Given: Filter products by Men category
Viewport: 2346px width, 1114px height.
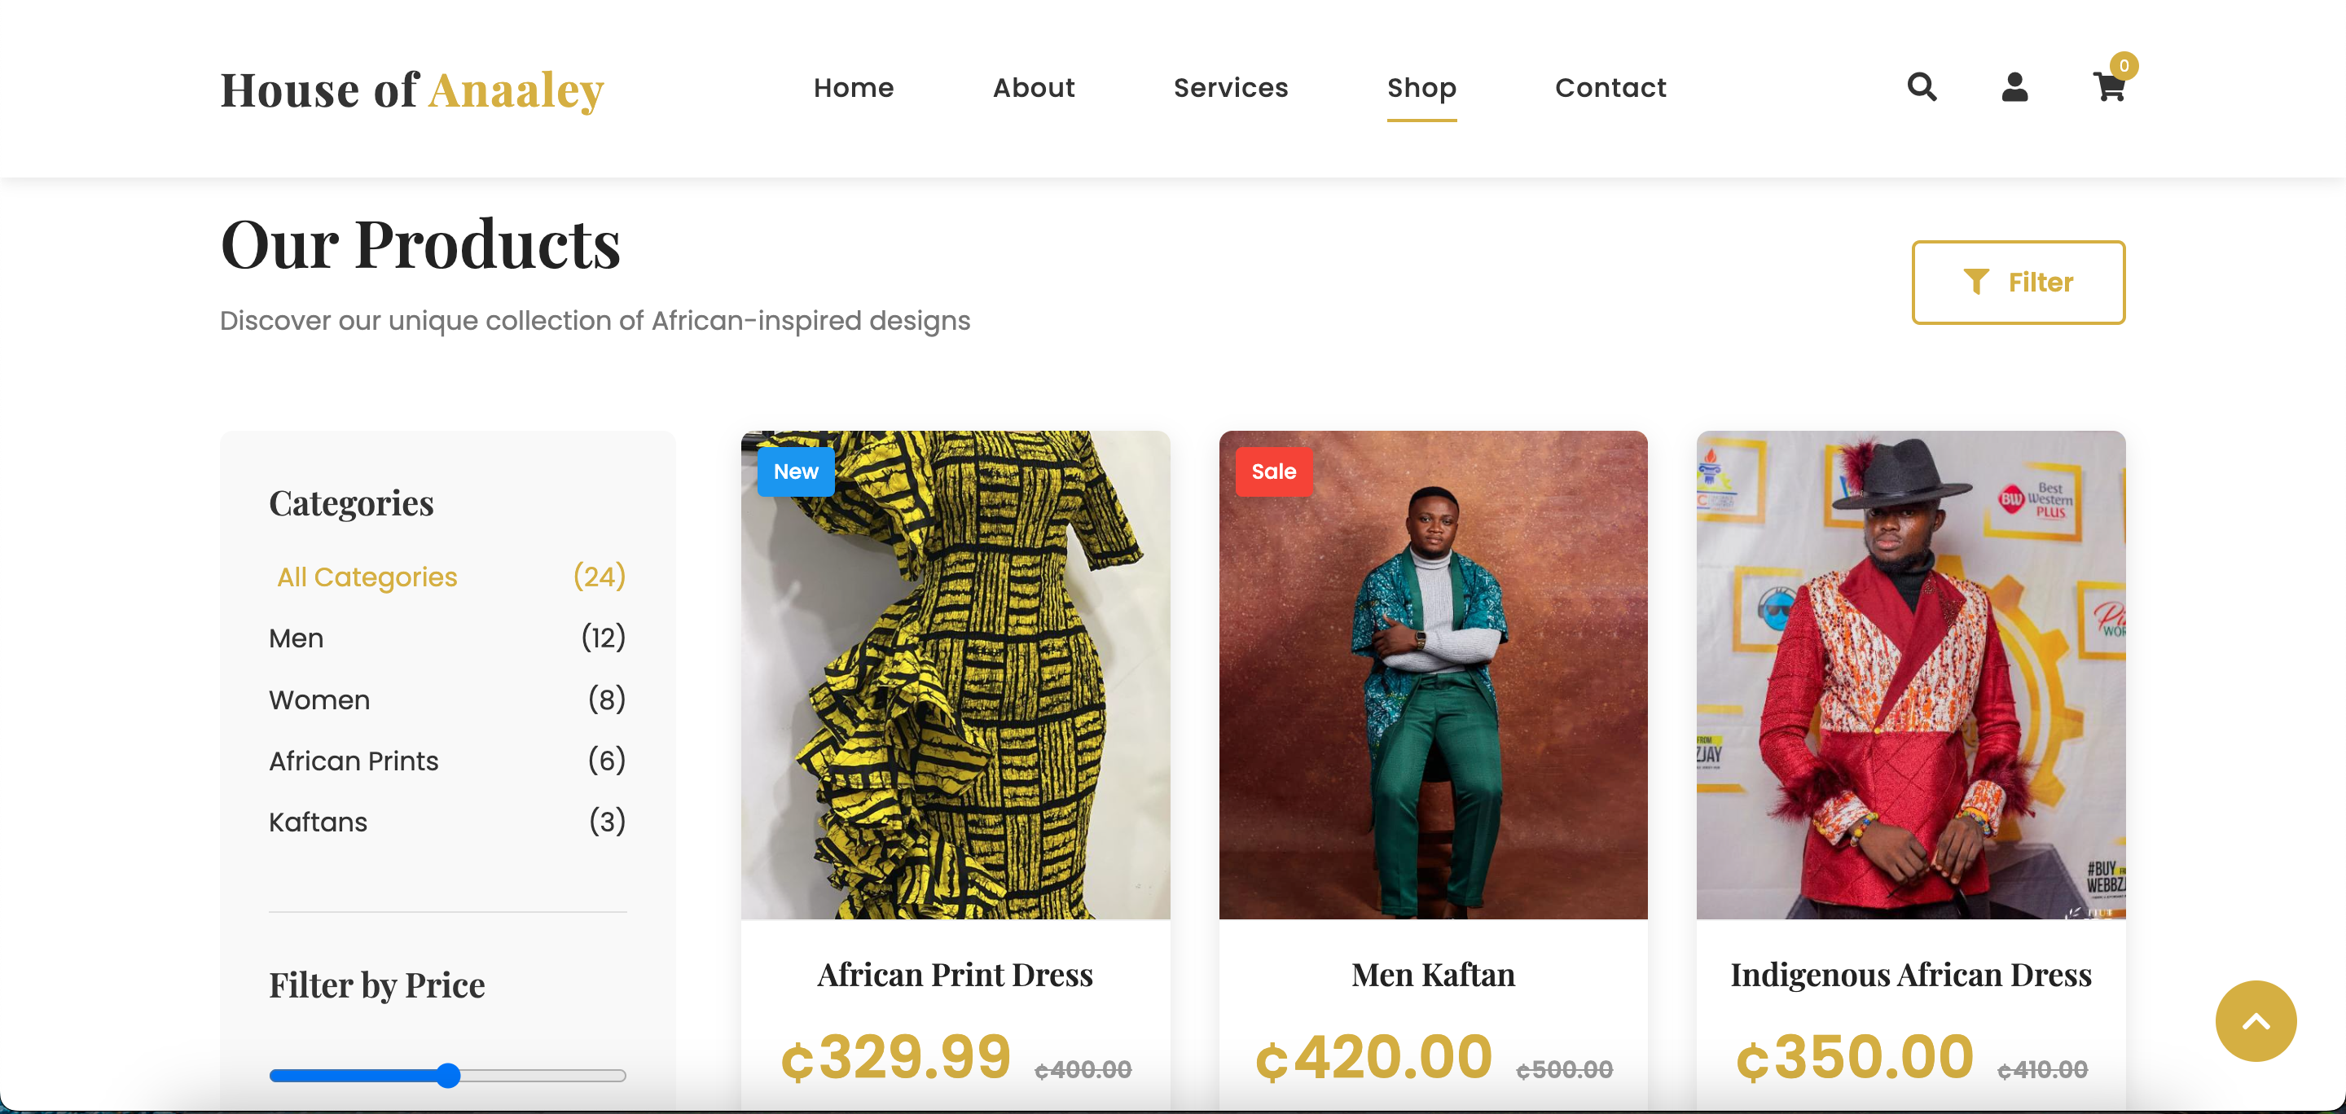Looking at the screenshot, I should (296, 638).
